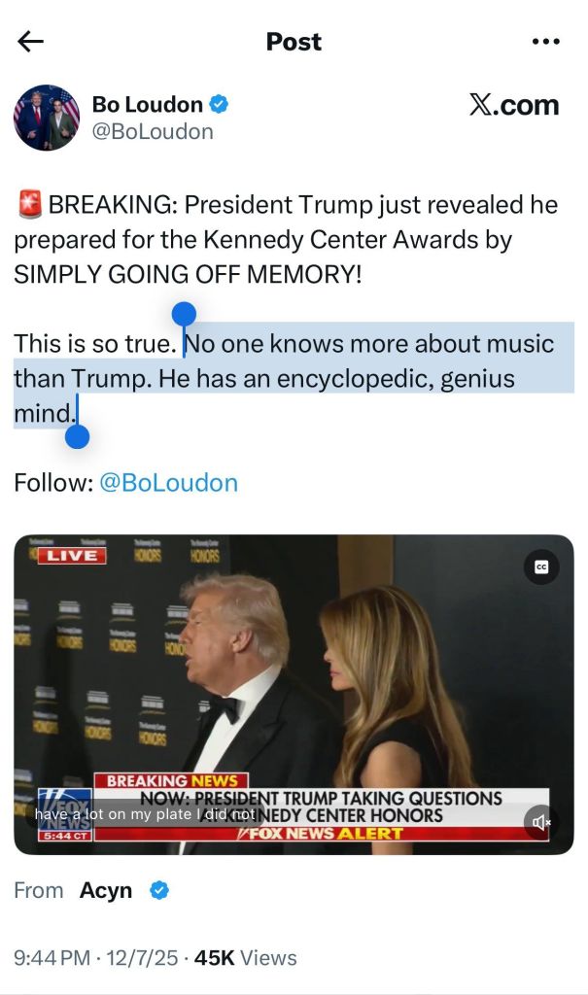This screenshot has width=588, height=995.
Task: Unmute the video using the speaker icon
Action: click(541, 823)
